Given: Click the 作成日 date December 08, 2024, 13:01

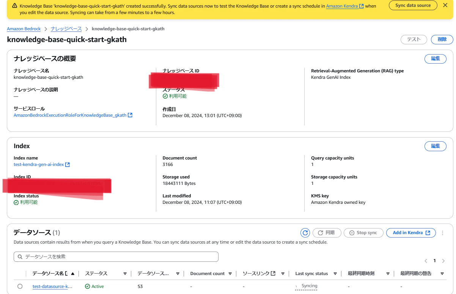Looking at the screenshot, I should click(202, 115).
